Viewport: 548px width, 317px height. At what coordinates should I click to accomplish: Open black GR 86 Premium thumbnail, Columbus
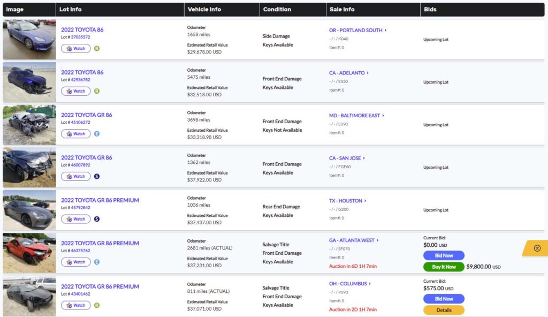click(x=29, y=296)
